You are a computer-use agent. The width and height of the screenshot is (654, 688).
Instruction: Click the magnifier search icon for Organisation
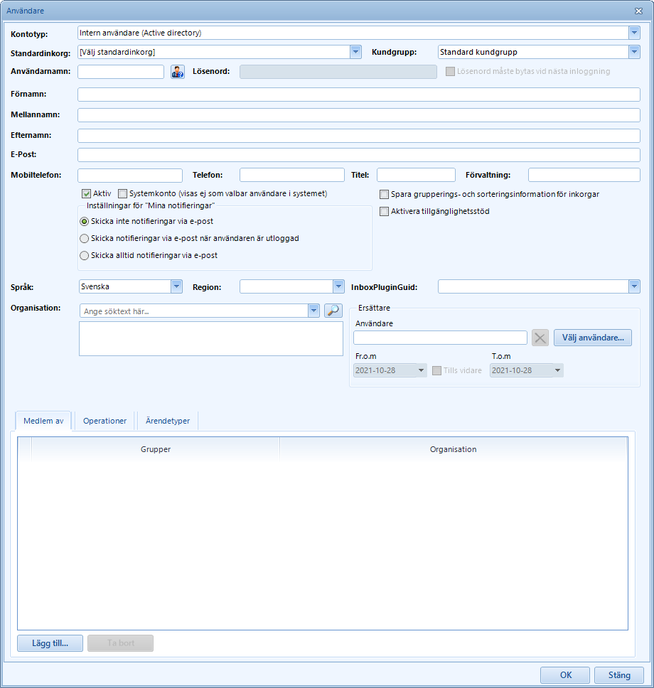click(333, 311)
